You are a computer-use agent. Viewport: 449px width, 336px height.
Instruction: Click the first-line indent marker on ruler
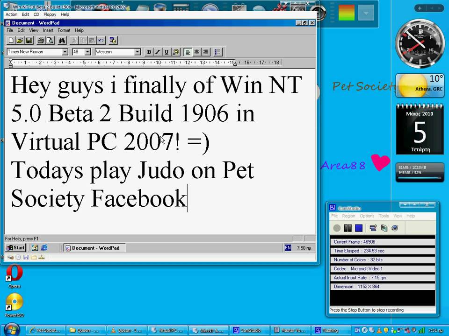(11, 60)
